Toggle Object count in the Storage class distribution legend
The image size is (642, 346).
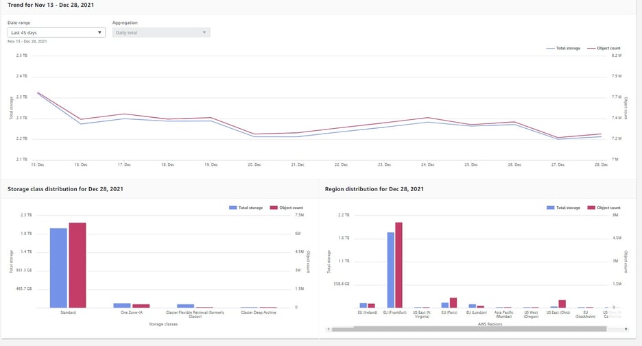click(x=287, y=208)
